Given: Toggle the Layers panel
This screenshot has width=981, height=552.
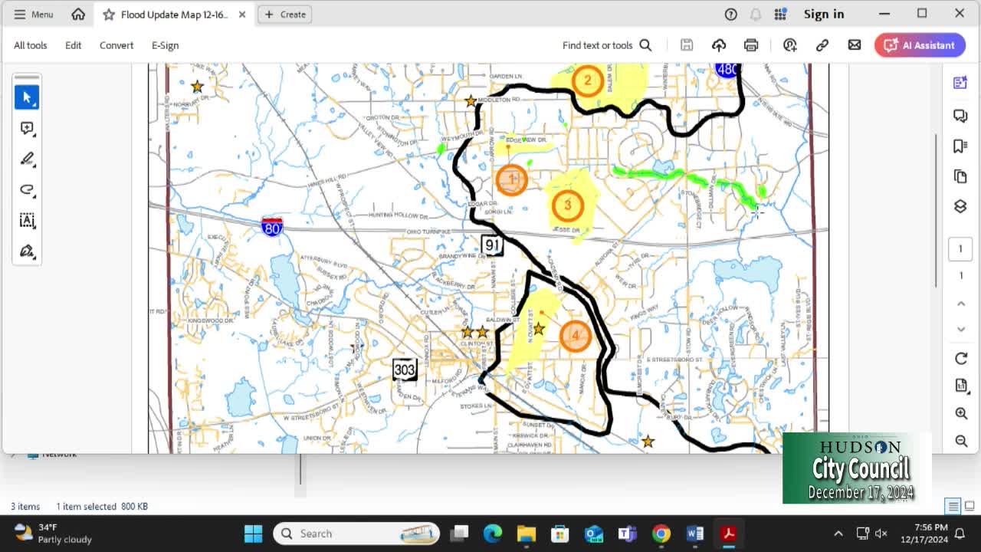Looking at the screenshot, I should click(x=960, y=206).
